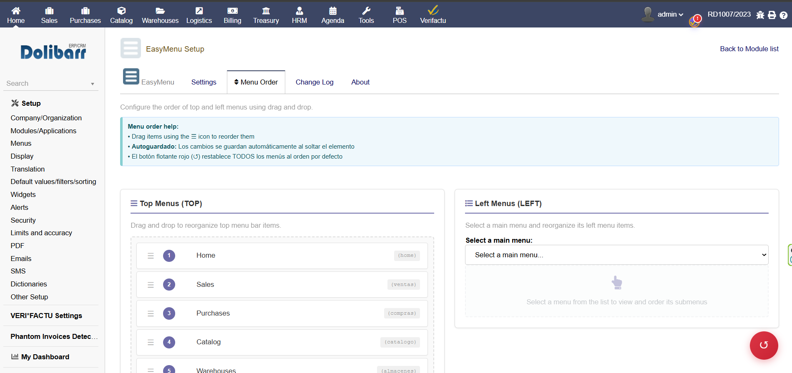
Task: Grab the drag handle for Sales row
Action: click(151, 285)
